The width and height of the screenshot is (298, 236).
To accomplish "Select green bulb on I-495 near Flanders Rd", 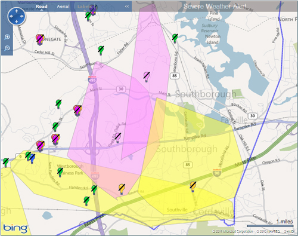I will 94,189.
